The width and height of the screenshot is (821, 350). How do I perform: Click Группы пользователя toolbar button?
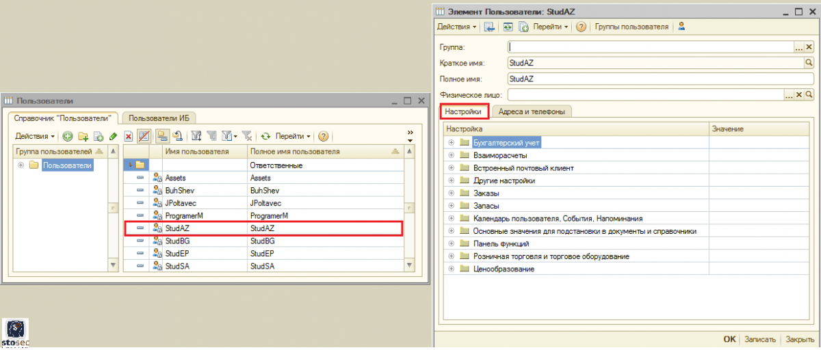(631, 27)
